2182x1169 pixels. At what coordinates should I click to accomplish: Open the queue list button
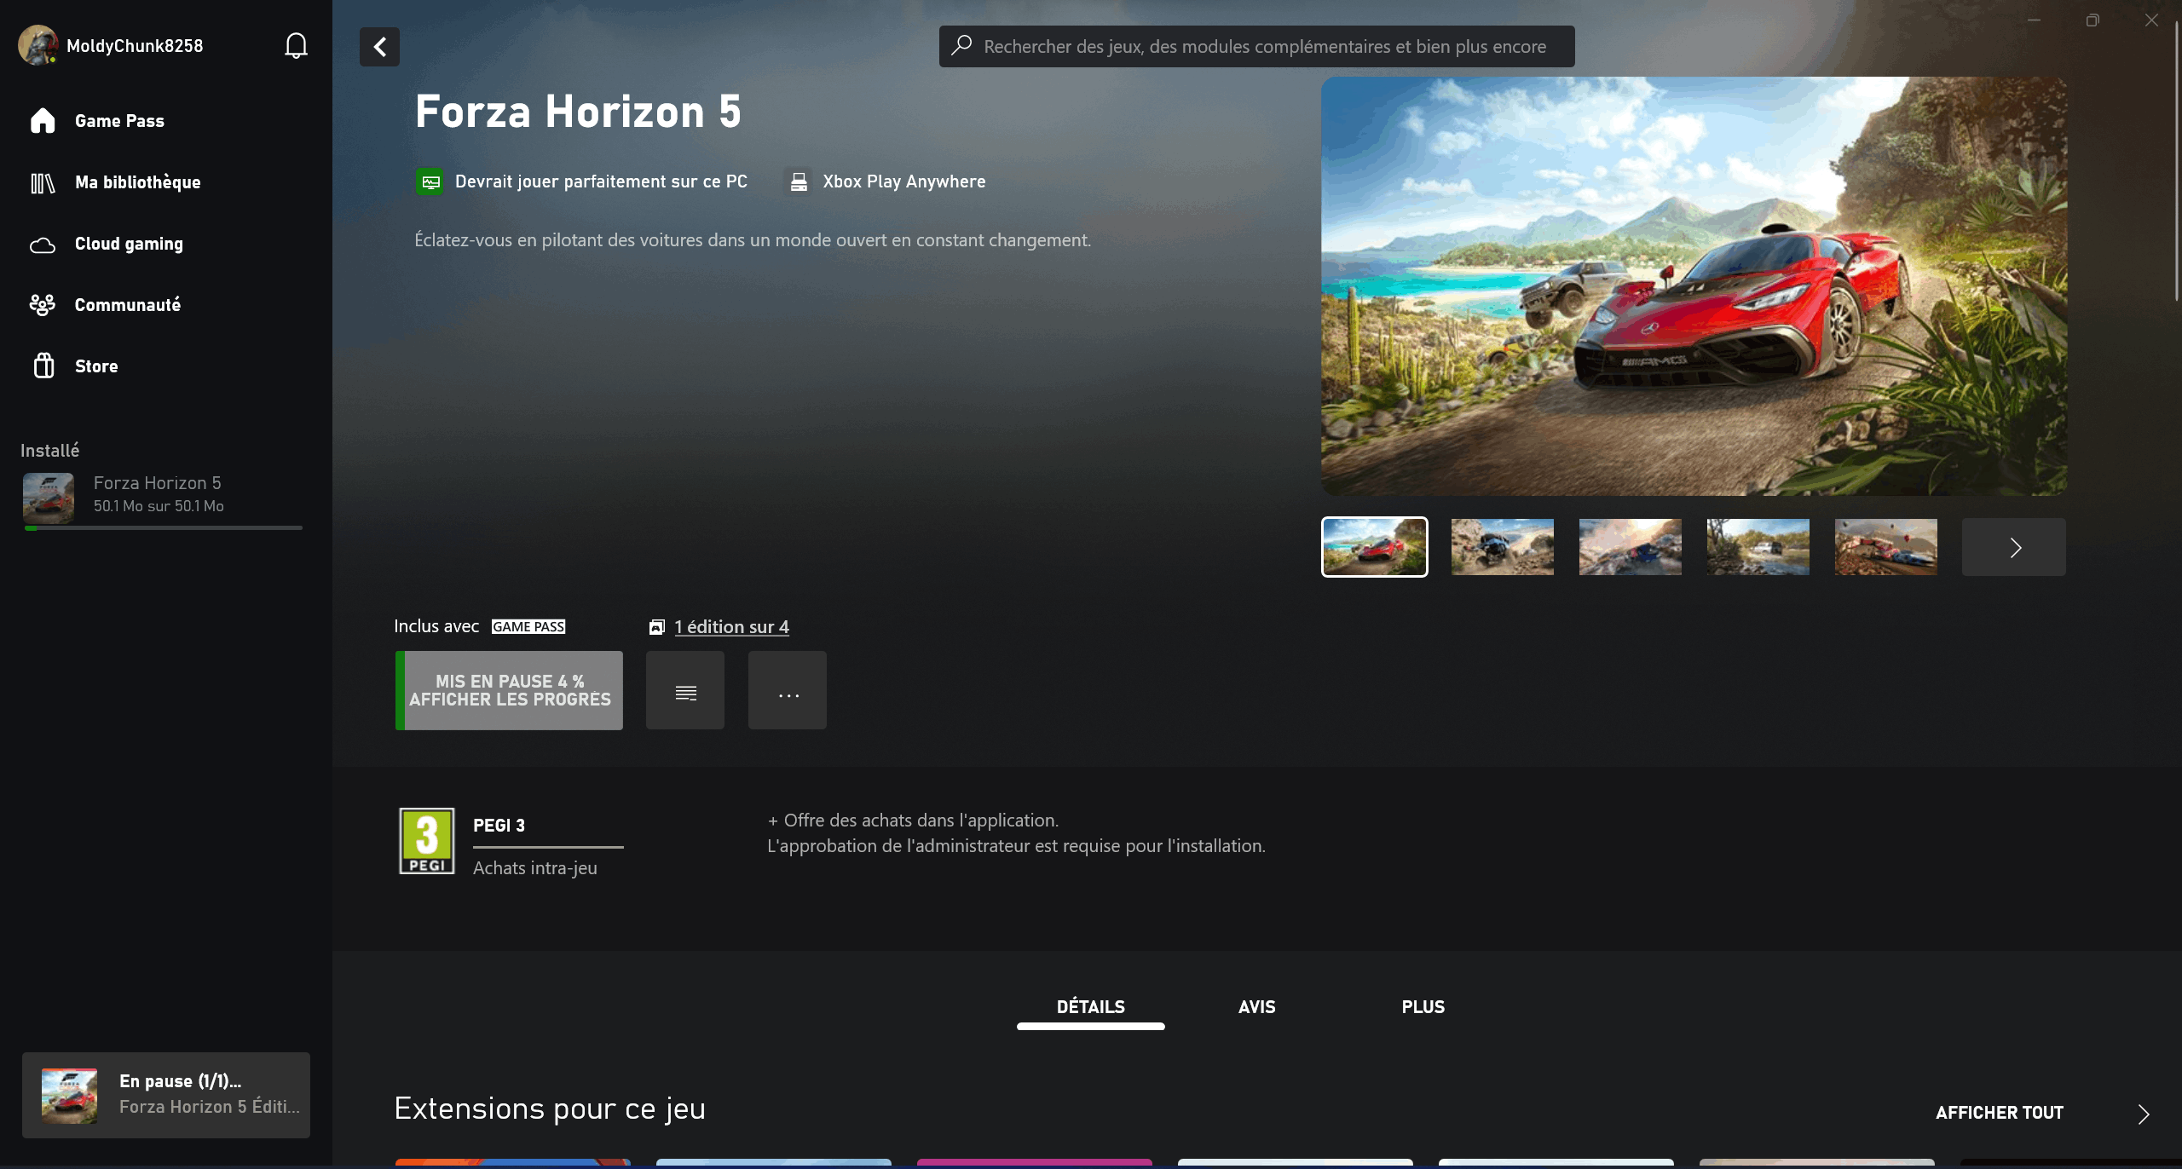coord(685,690)
